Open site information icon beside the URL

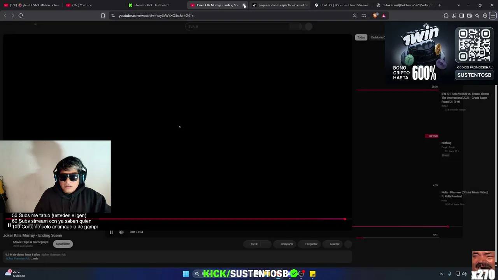(x=113, y=16)
